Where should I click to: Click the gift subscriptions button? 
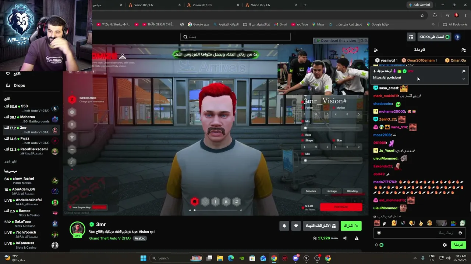pos(321,226)
